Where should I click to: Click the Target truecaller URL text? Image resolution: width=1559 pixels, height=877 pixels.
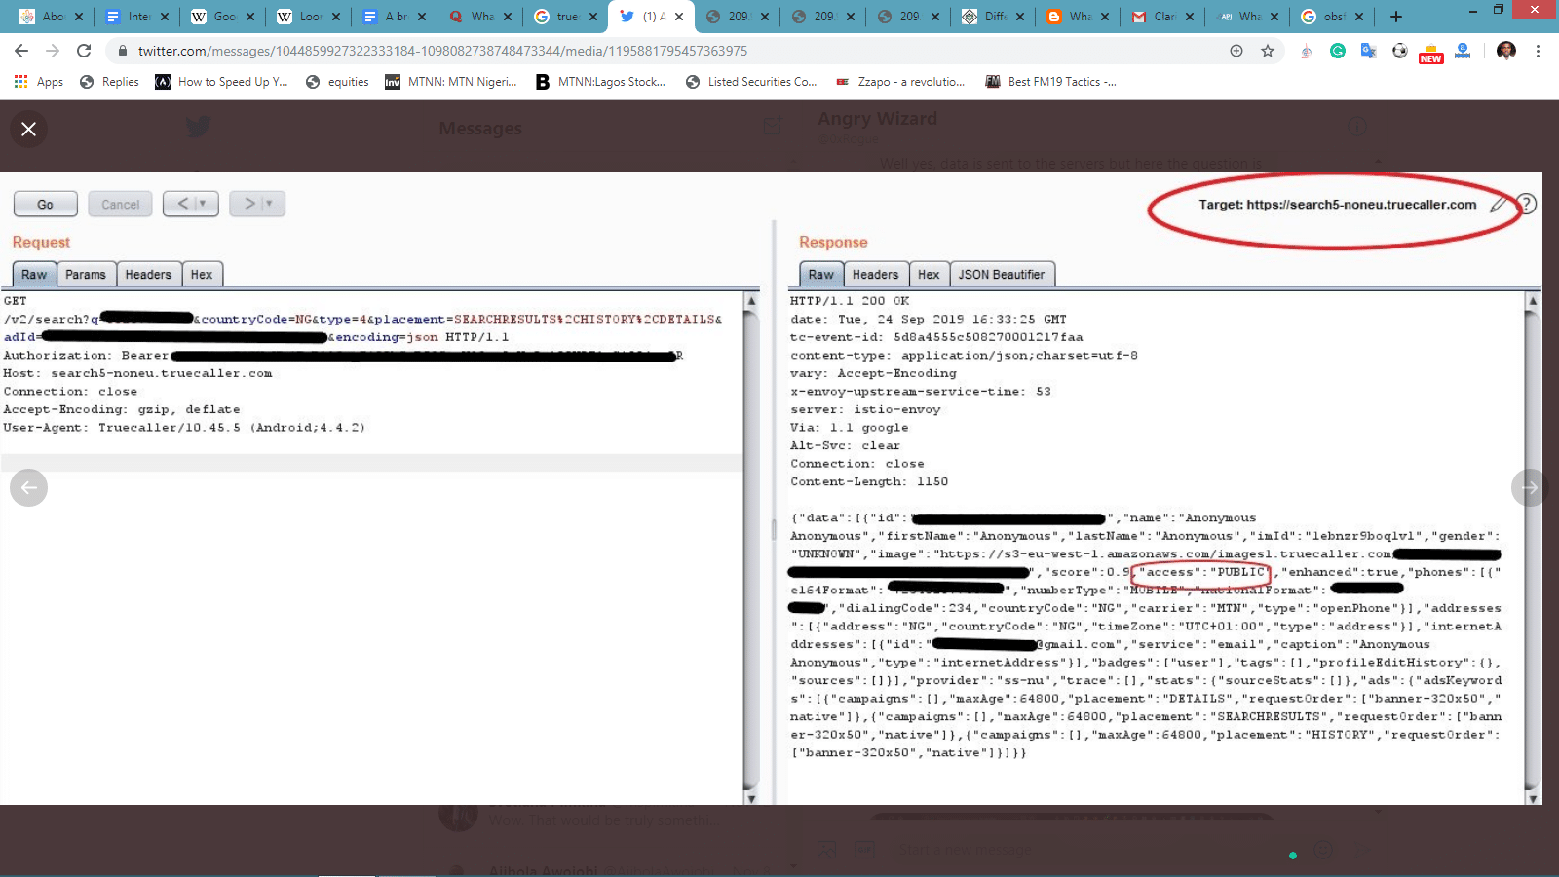[1337, 205]
